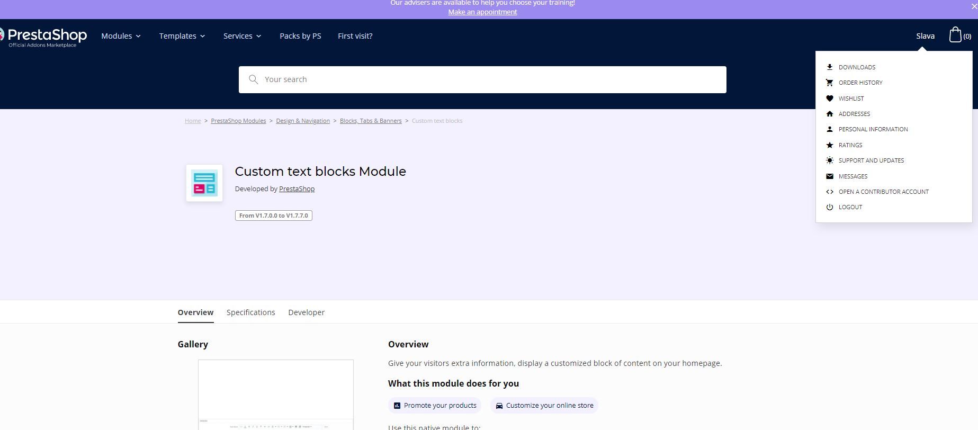Click Customize your online store tag label
This screenshot has height=430, width=978.
click(x=550, y=406)
